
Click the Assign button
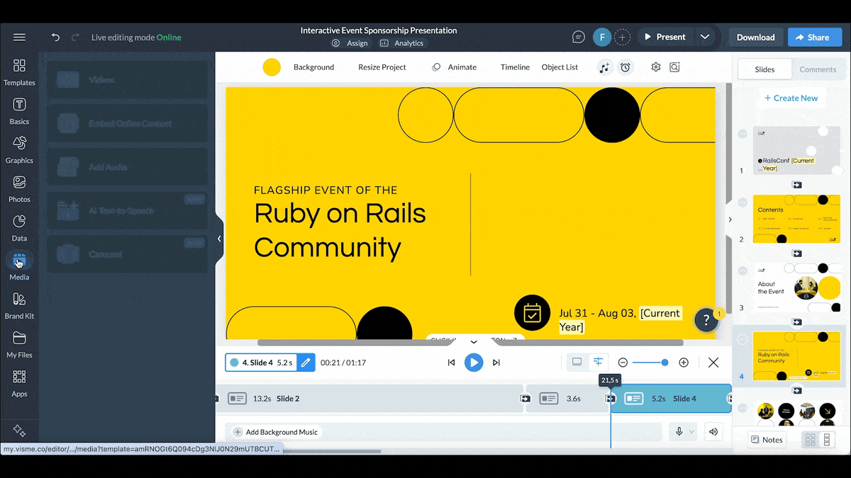(350, 43)
